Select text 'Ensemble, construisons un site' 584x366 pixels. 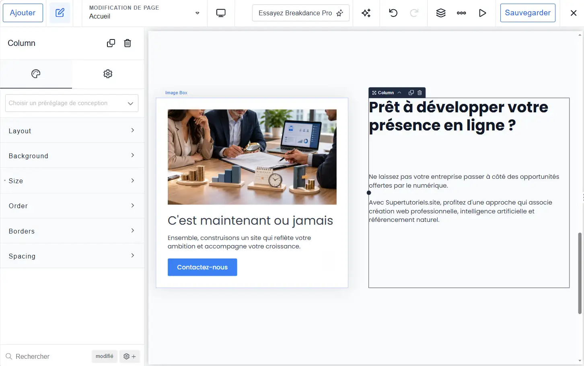(239, 242)
